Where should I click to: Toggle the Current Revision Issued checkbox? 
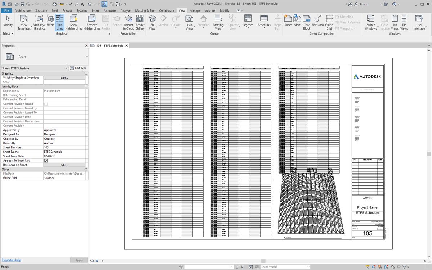click(46, 104)
